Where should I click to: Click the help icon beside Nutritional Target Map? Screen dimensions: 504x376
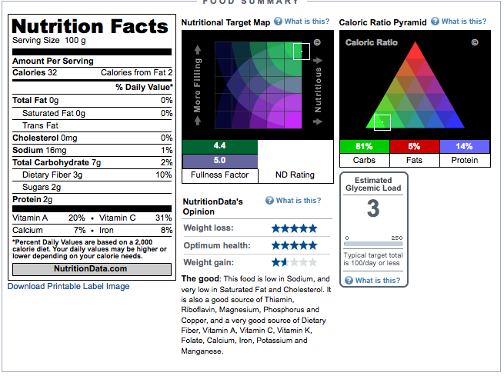tap(278, 22)
